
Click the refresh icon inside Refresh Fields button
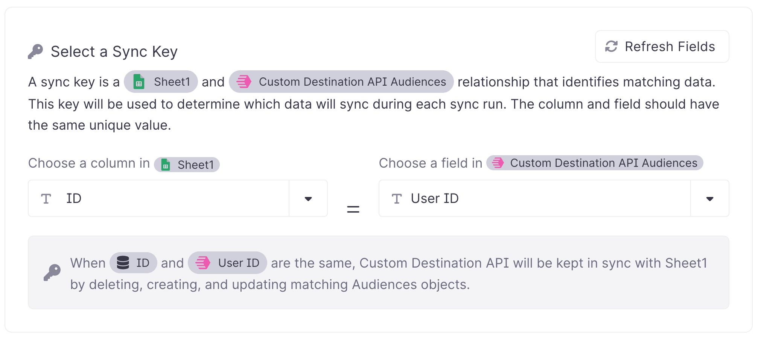click(x=611, y=46)
